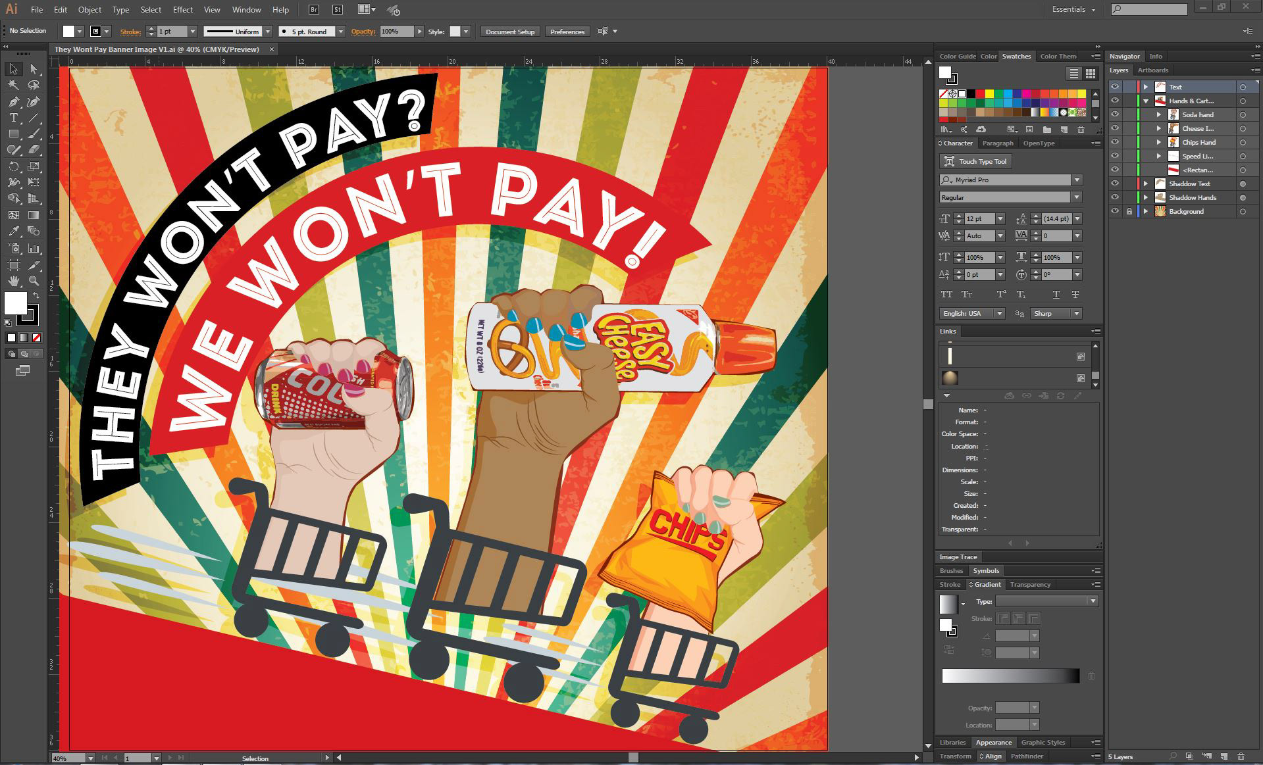Screen dimensions: 1263x765
Task: Pick the yellow swatch in Swatches panel
Action: point(989,94)
